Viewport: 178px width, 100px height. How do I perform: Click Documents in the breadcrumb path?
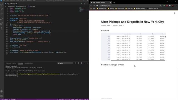pos(11,6)
